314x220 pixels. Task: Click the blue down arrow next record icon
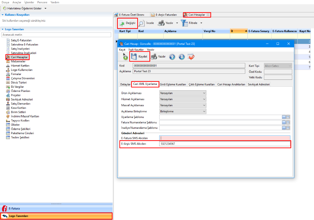[182, 57]
